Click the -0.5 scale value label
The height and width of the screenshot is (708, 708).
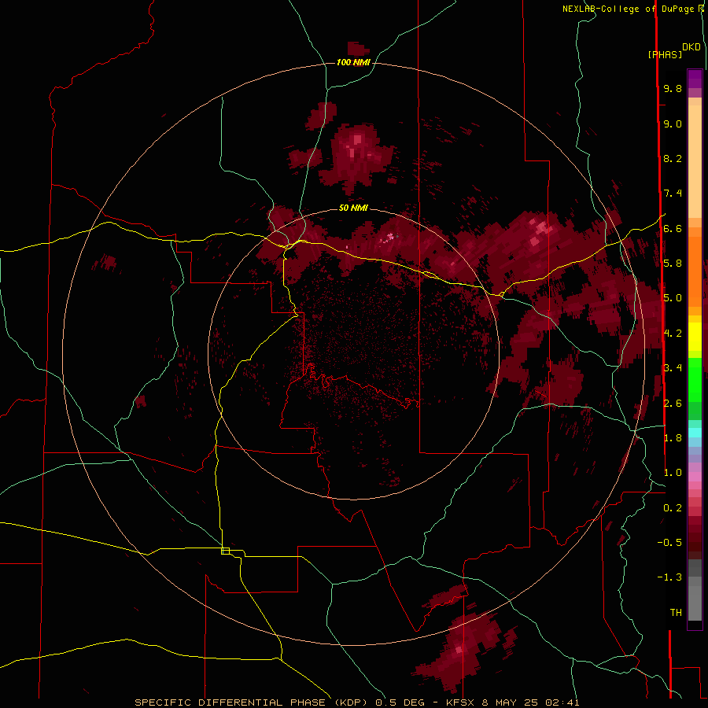669,543
